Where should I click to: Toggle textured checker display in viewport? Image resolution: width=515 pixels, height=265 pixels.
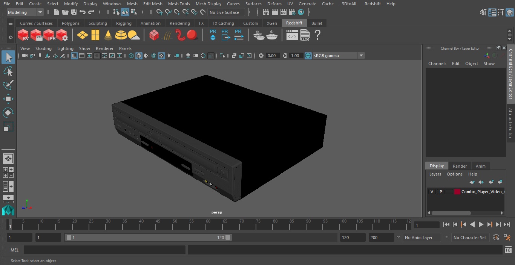pyautogui.click(x=161, y=56)
